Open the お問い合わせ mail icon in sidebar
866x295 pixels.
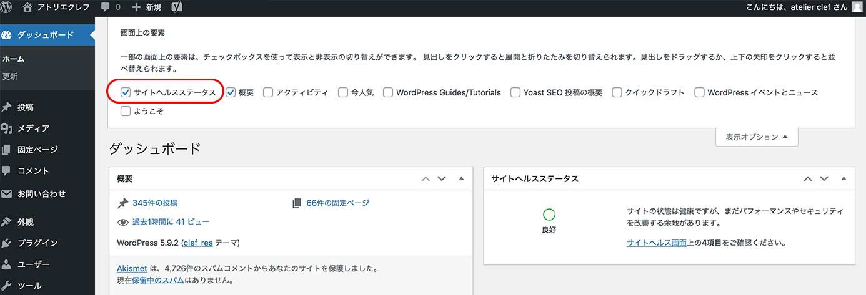pyautogui.click(x=7, y=194)
